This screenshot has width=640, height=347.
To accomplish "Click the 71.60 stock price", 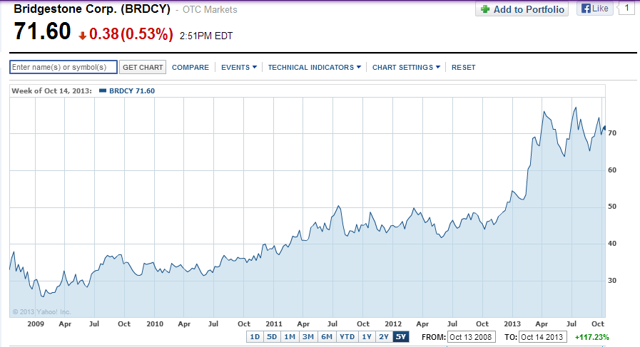I will pyautogui.click(x=42, y=31).
